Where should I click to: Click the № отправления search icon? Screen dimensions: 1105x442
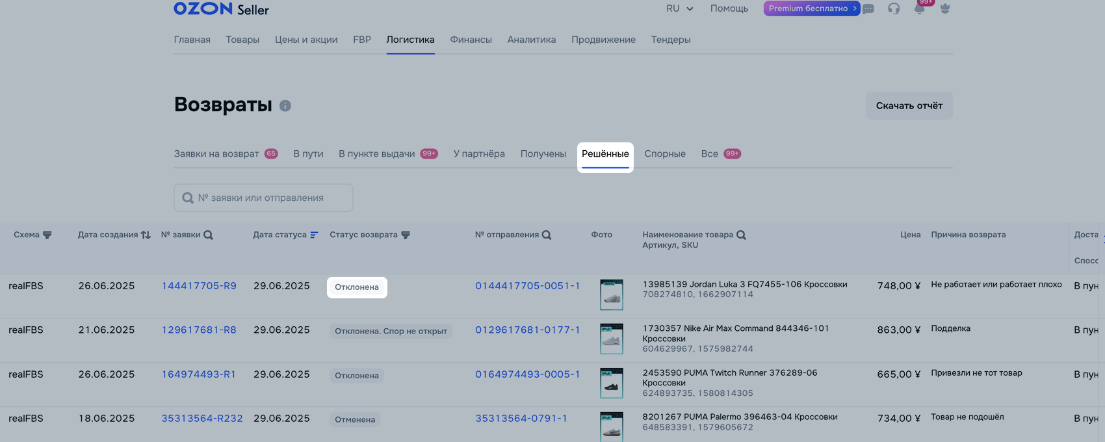(x=547, y=235)
